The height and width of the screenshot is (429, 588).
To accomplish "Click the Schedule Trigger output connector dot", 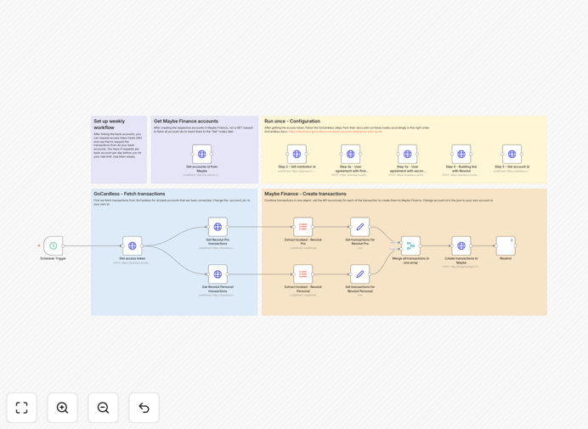I will (x=63, y=246).
